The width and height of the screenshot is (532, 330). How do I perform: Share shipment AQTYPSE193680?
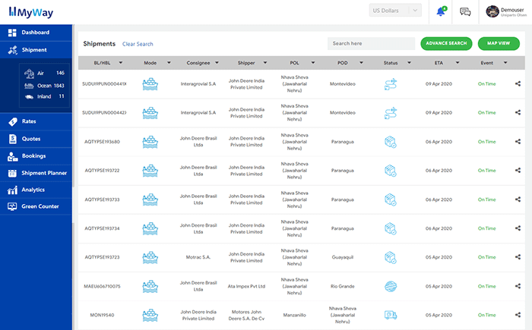(518, 142)
